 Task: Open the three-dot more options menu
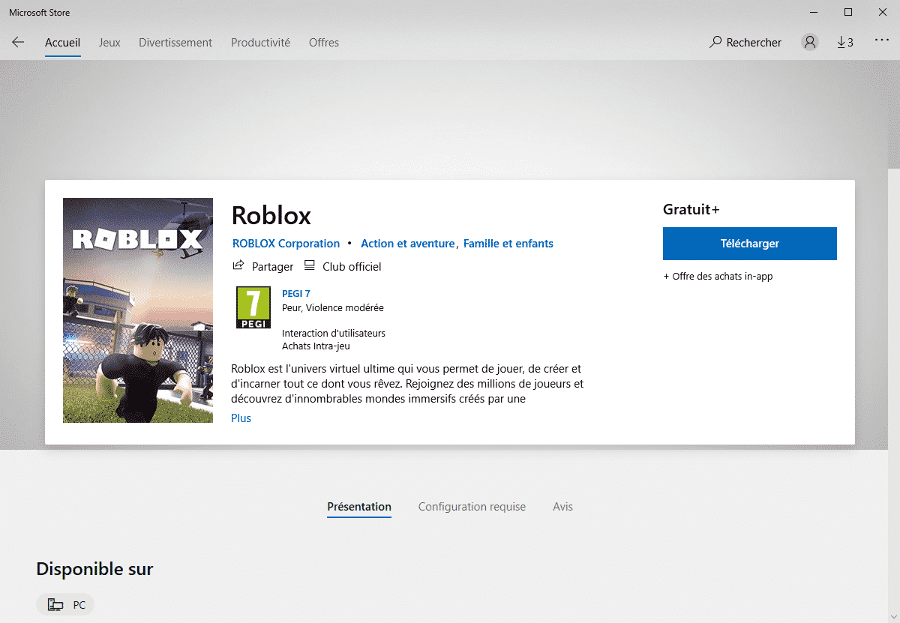coord(882,41)
